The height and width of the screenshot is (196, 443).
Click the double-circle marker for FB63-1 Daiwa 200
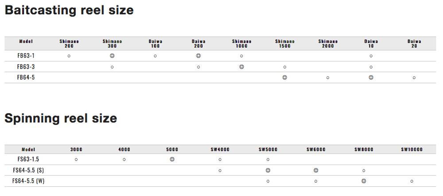tap(198, 56)
